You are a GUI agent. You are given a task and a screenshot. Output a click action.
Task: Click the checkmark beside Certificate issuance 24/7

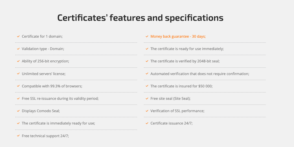coord(147,123)
